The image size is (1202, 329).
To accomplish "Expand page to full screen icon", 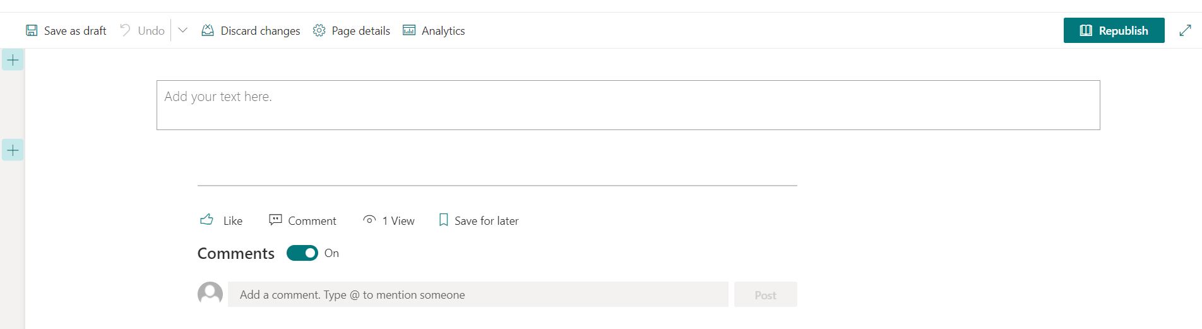I will pos(1185,30).
